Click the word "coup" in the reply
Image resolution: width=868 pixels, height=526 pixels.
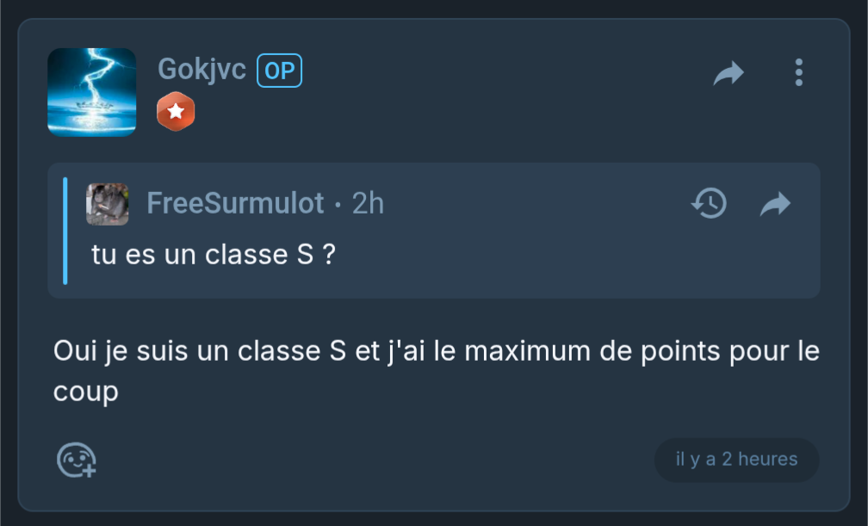tap(86, 392)
